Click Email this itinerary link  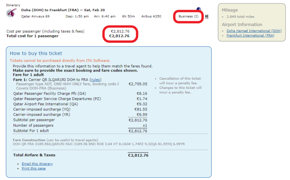37,164
